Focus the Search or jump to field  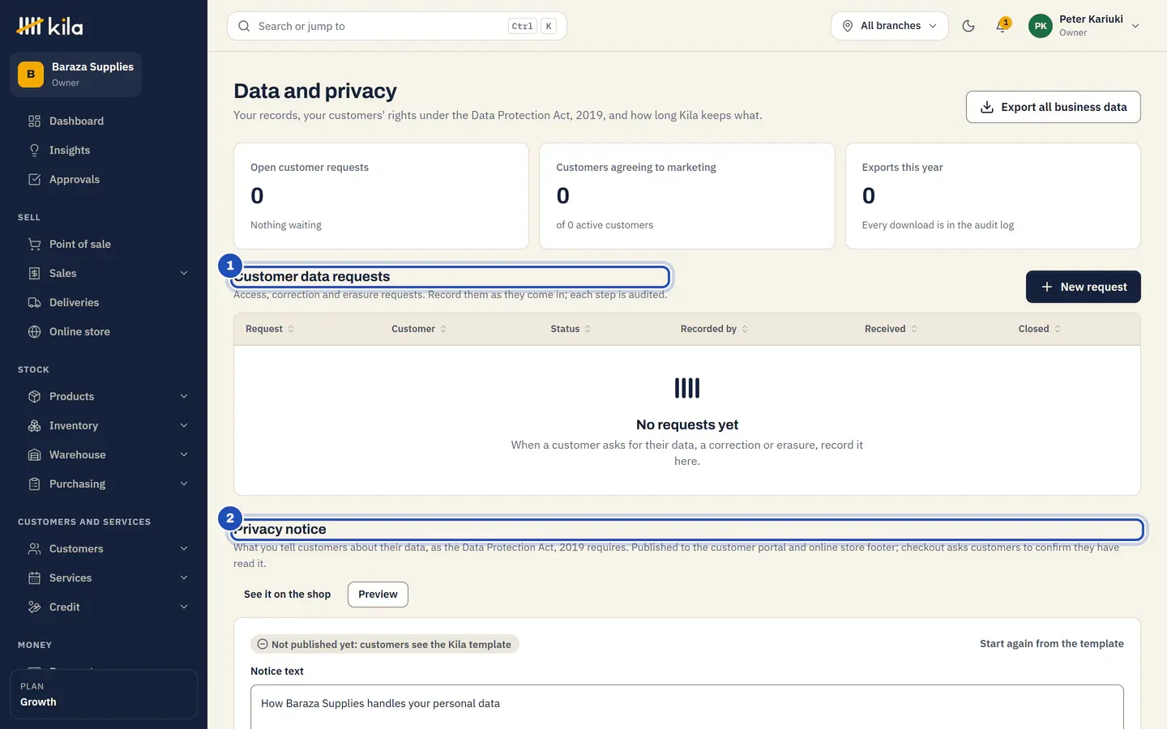[x=397, y=26]
